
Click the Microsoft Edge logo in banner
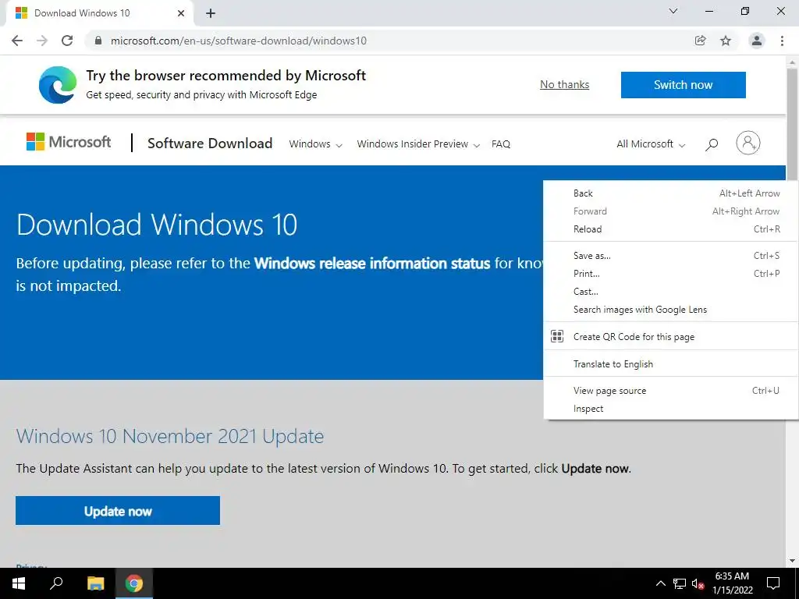(x=58, y=84)
